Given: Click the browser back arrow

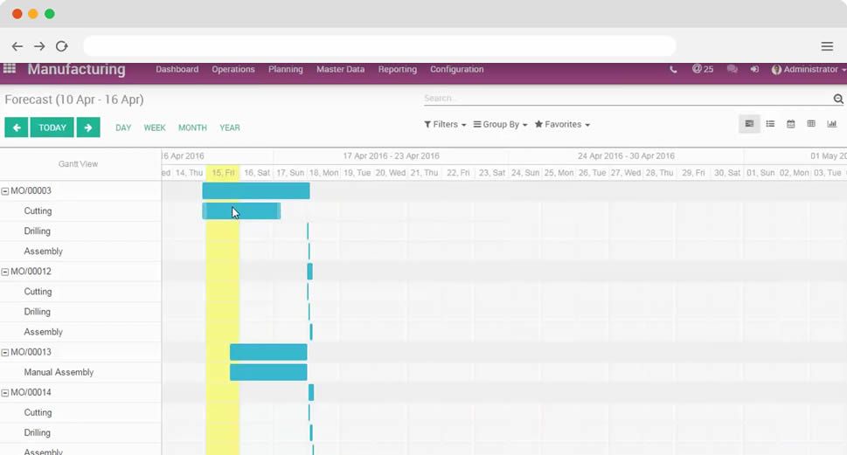Looking at the screenshot, I should [x=17, y=46].
